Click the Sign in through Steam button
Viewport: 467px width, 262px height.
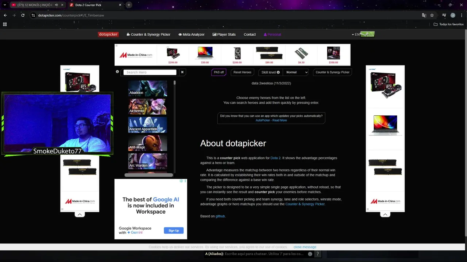point(367,34)
